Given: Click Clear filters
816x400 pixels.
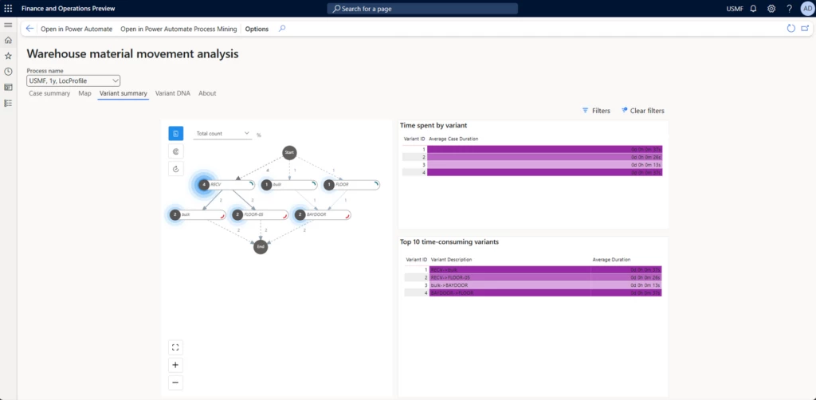Looking at the screenshot, I should 643,111.
